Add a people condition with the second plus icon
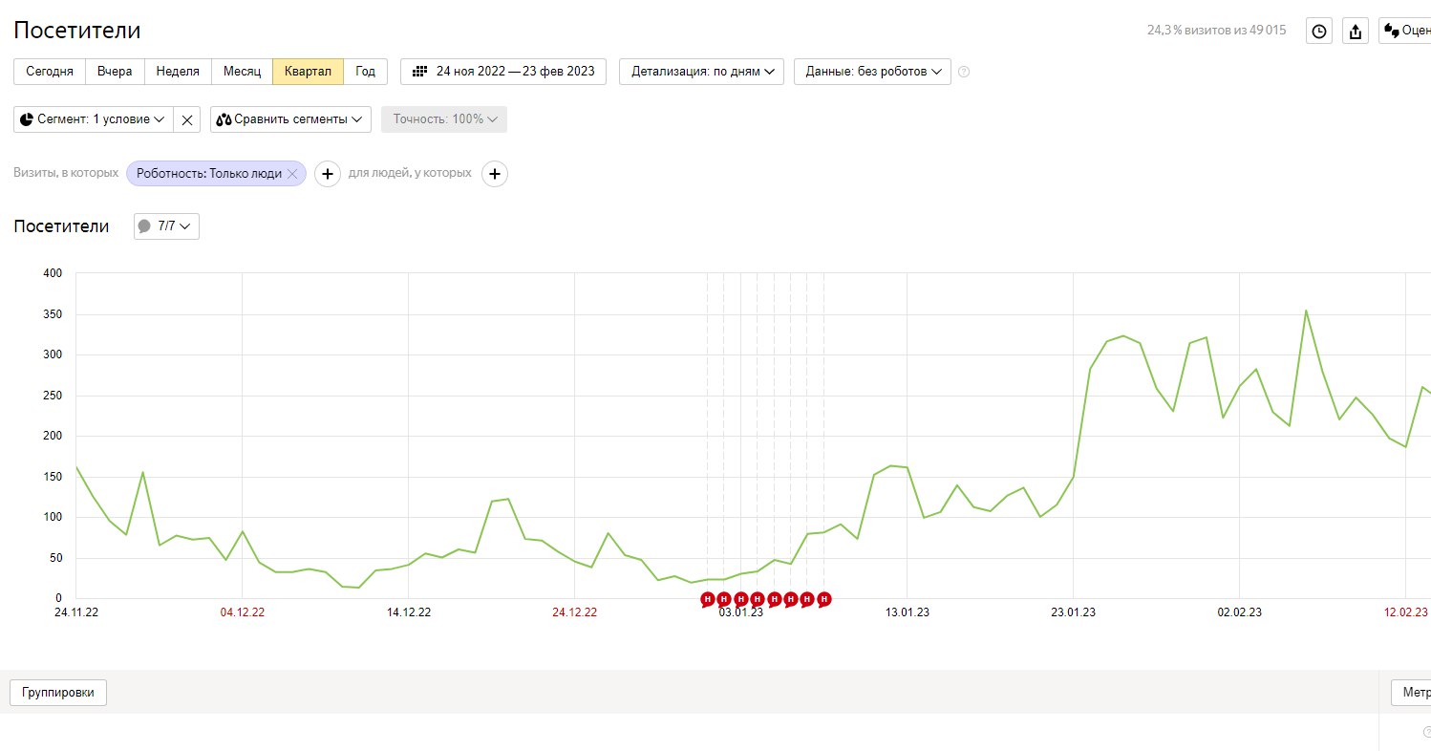1431x751 pixels. pos(495,174)
